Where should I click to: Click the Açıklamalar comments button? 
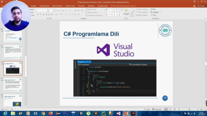point(157,109)
